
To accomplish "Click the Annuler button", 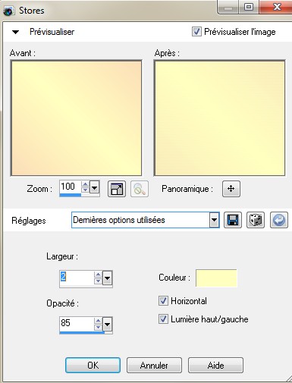I will pos(154,365).
